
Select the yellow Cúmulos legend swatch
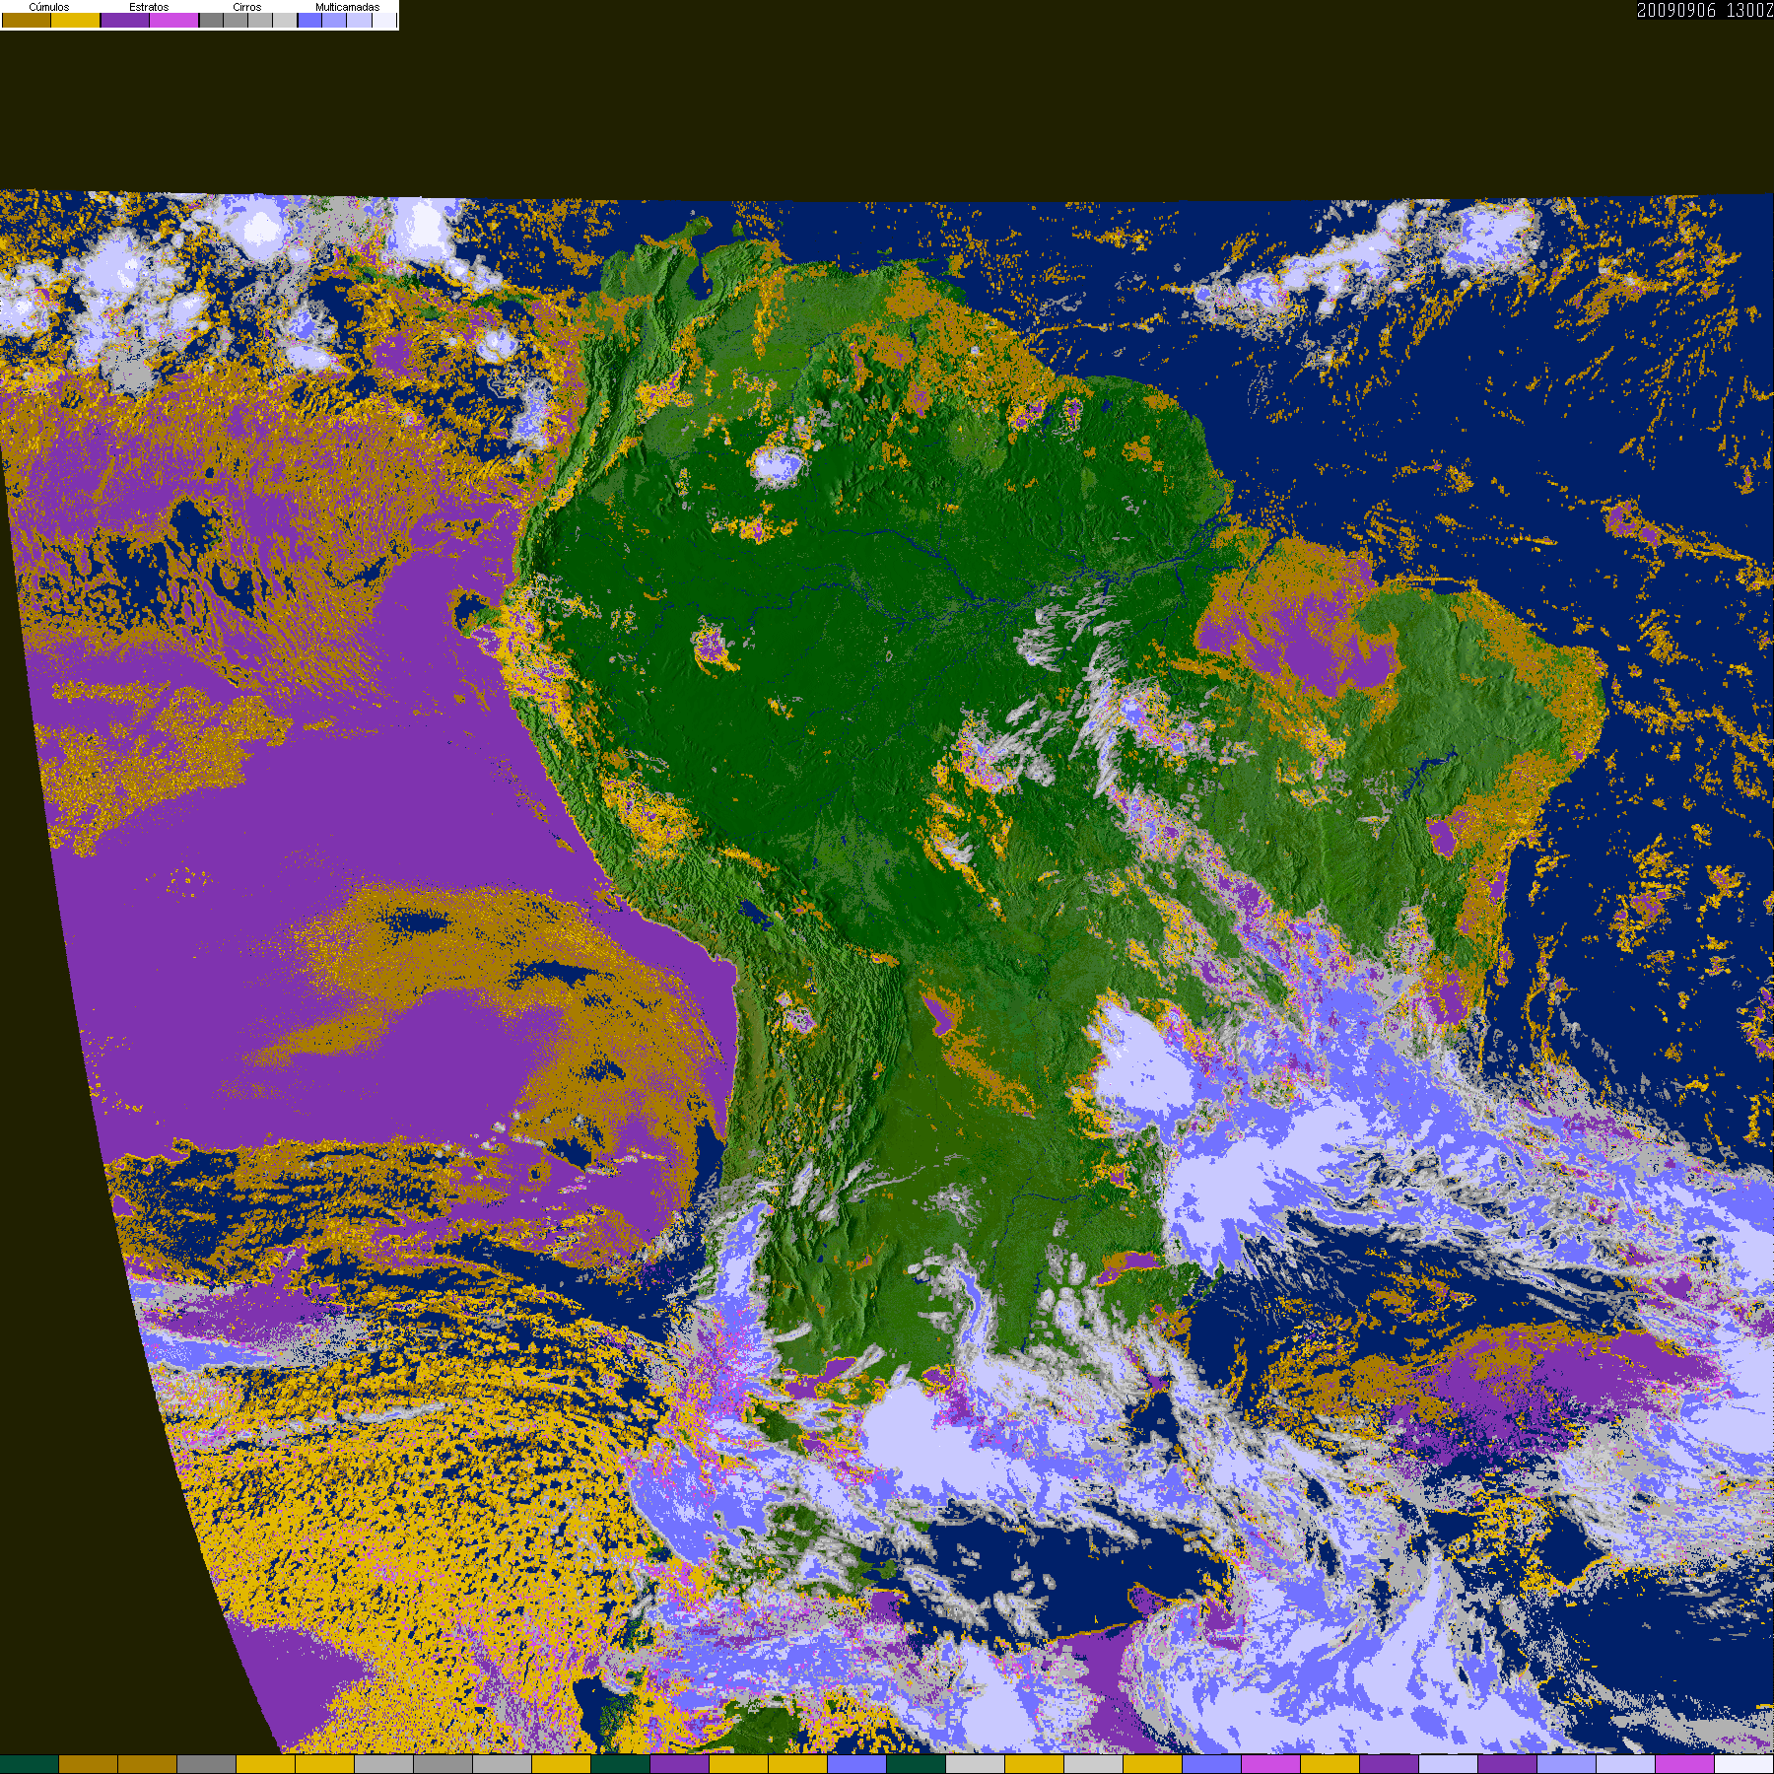pos(76,21)
